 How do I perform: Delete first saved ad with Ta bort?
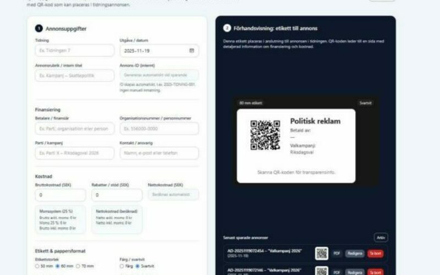click(x=375, y=254)
